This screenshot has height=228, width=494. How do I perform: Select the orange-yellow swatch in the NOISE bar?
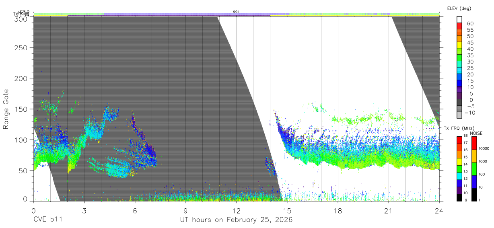pyautogui.click(x=474, y=156)
